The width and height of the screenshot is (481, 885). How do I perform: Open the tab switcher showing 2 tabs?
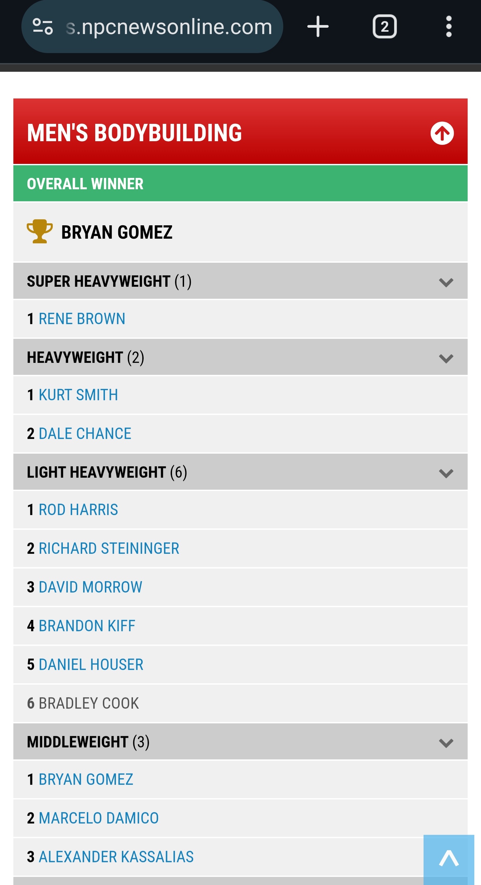coord(384,27)
